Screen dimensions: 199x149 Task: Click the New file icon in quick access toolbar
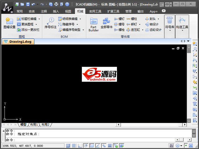(17, 4)
